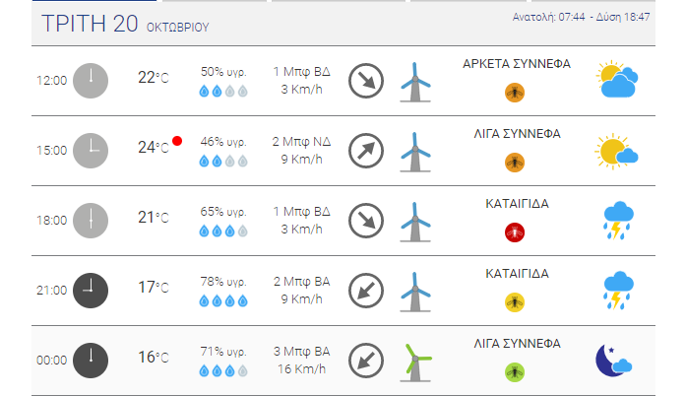Click the green mosquito icon at 00:00
The image size is (686, 396).
click(x=515, y=372)
